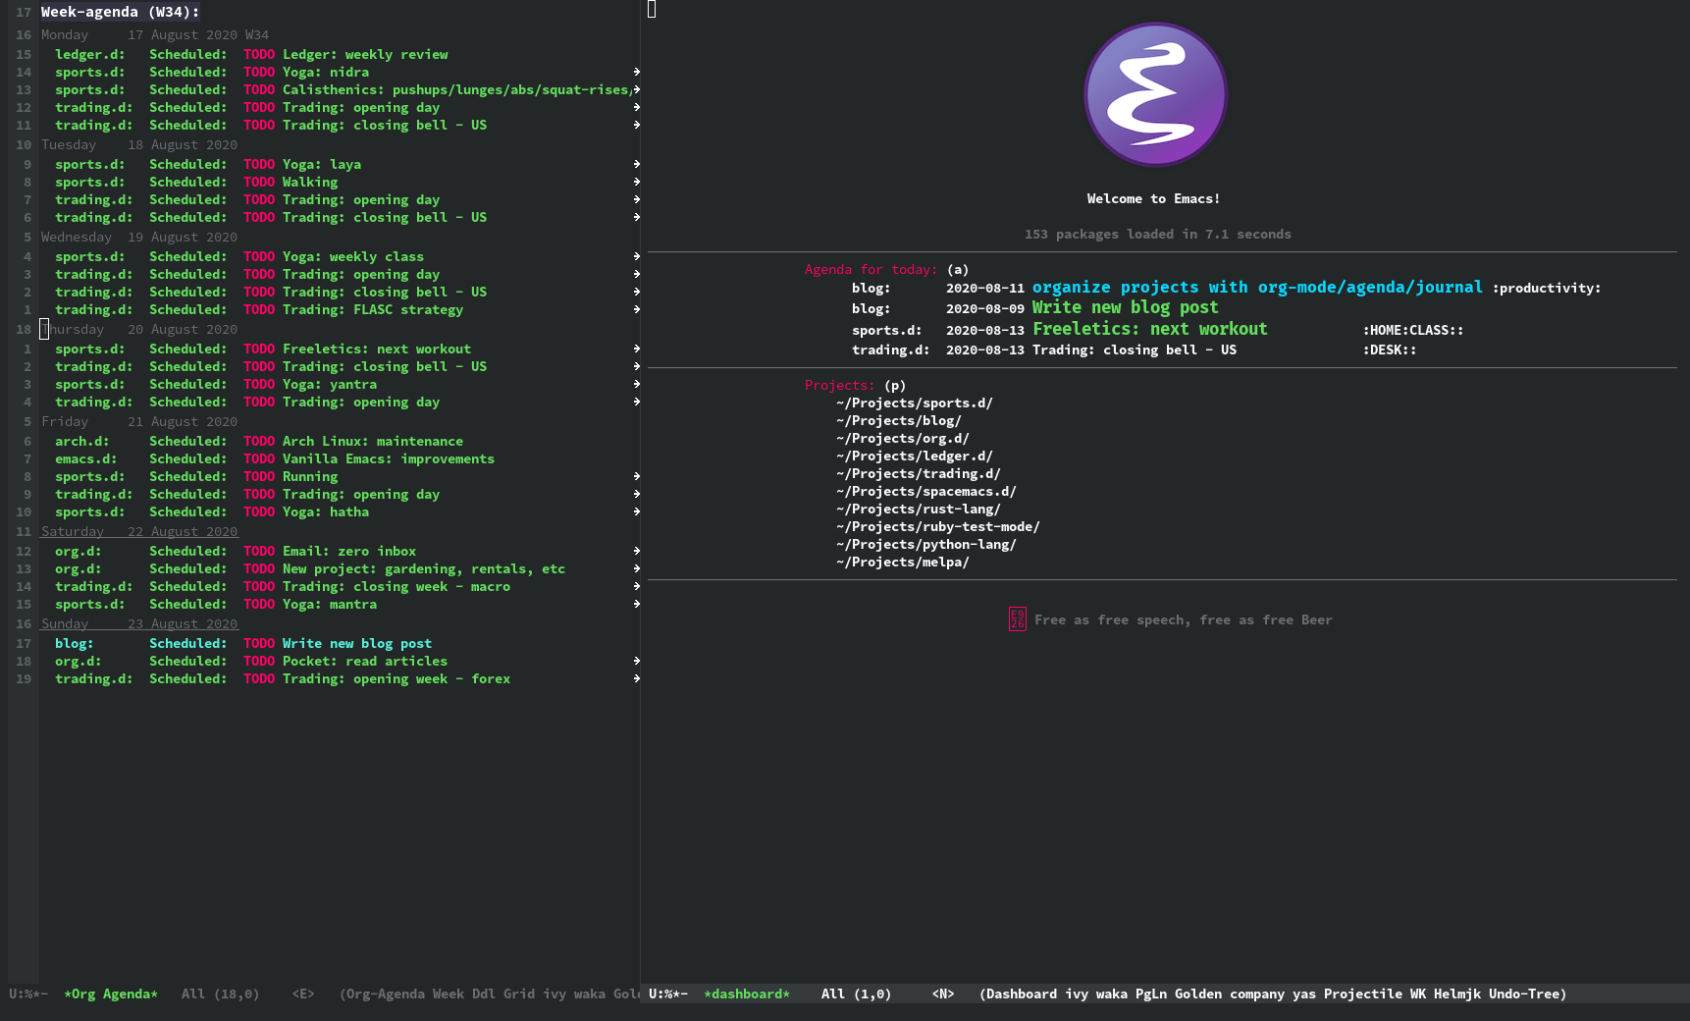Click the "arch.d:" category label on Friday

coord(82,441)
